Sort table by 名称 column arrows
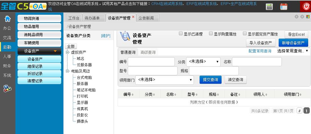This screenshot has height=134, width=311. (175, 95)
